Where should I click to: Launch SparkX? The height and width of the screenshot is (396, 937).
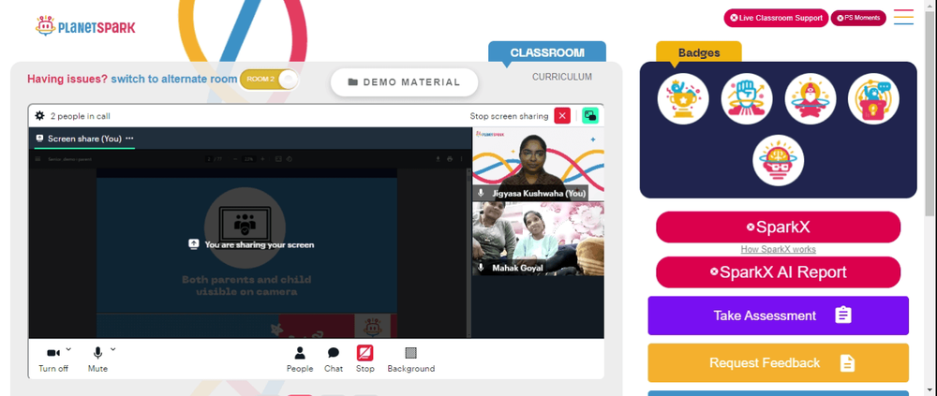[778, 227]
